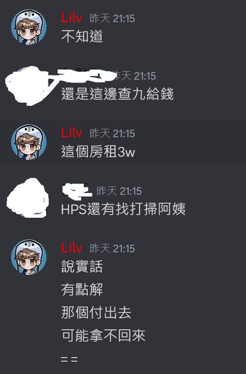
Task: Click the == message line at bottom
Action: click(70, 359)
